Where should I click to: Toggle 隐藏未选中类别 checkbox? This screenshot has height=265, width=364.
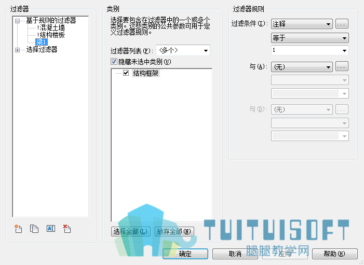pos(114,62)
